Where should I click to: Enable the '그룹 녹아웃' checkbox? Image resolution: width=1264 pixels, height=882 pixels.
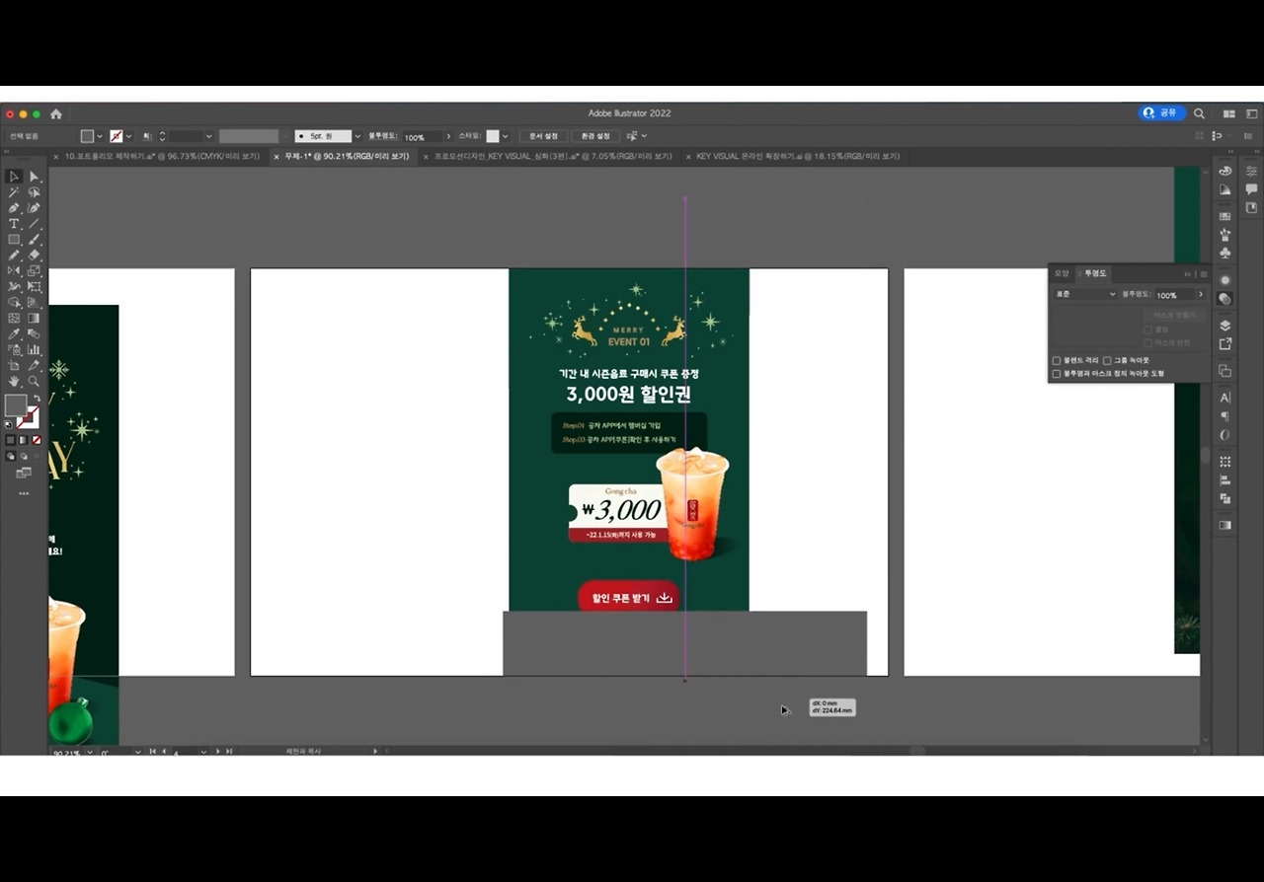(x=1107, y=361)
